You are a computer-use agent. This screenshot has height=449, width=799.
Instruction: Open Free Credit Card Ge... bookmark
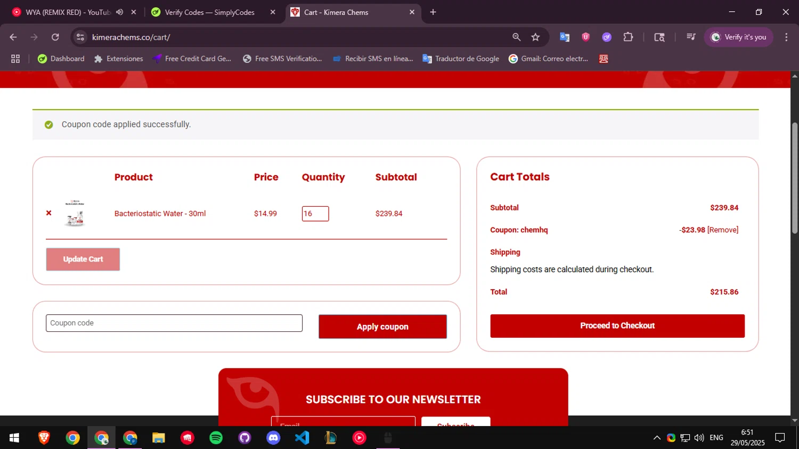click(x=192, y=59)
